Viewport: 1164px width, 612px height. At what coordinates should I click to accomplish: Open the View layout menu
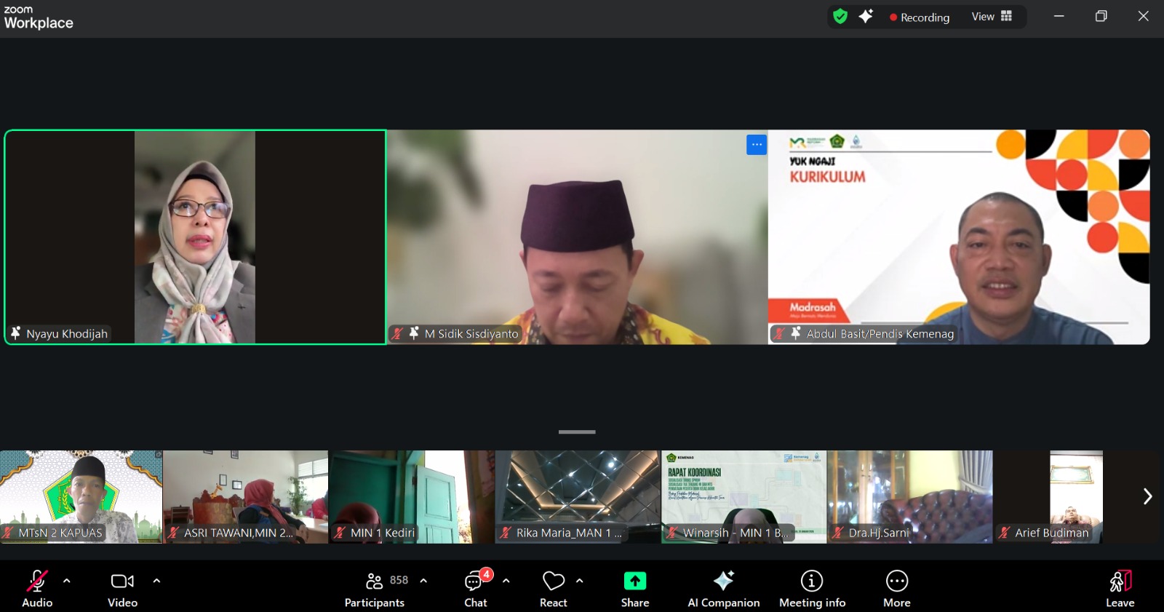(x=992, y=17)
